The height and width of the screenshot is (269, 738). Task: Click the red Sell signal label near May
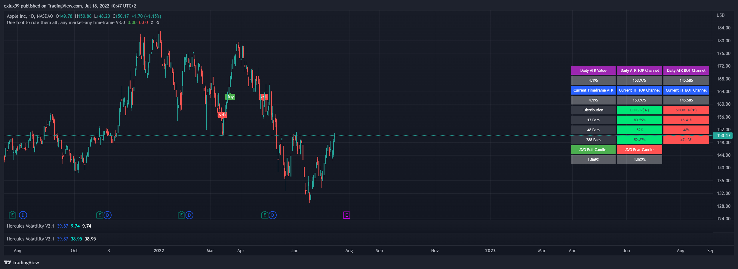263,97
